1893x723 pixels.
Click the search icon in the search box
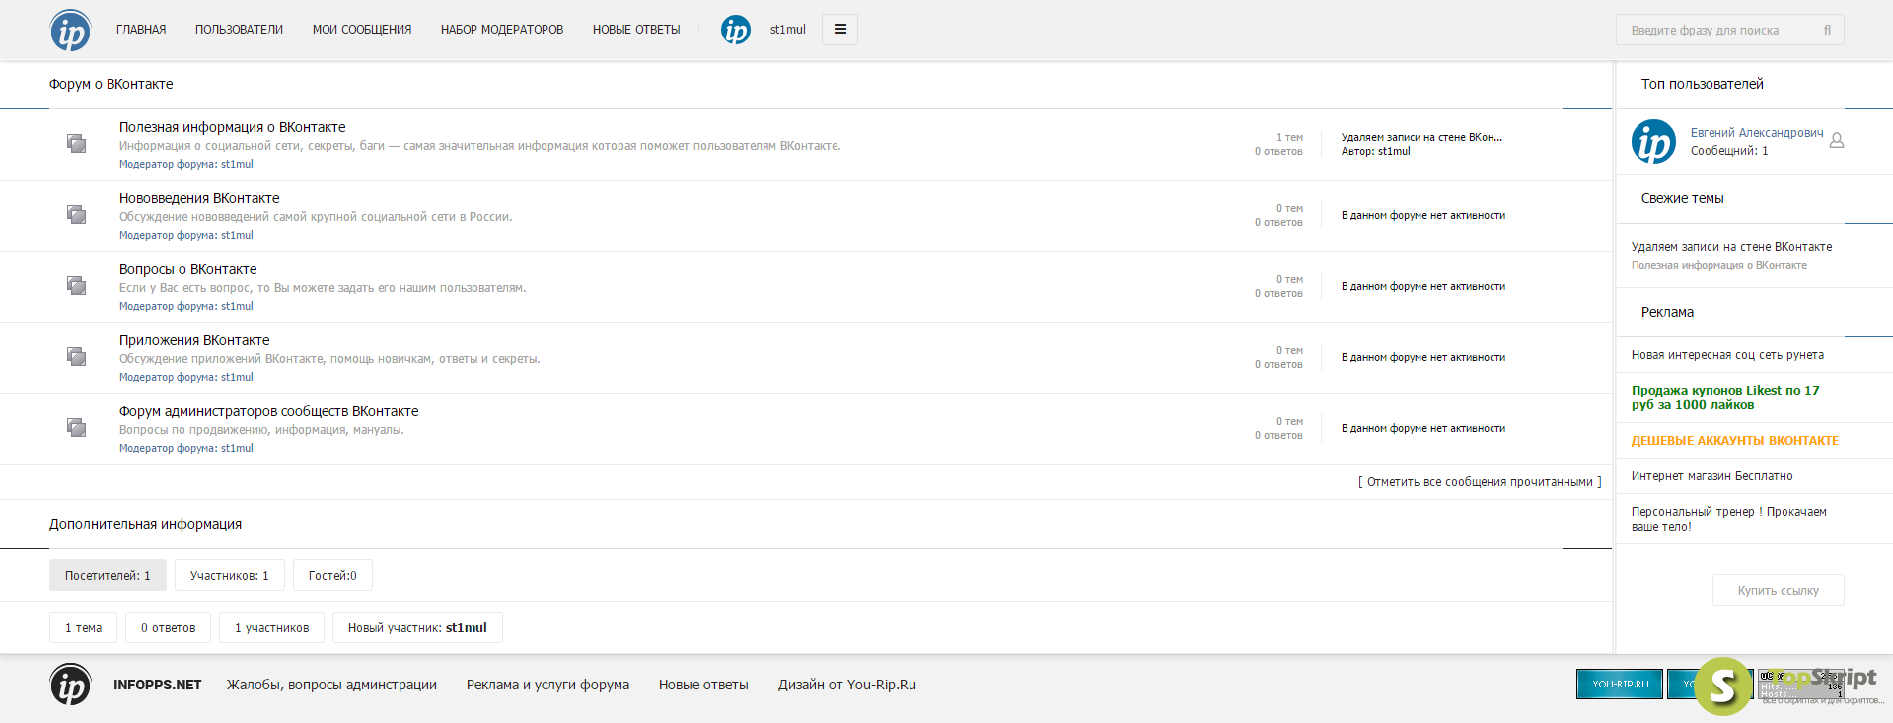click(1827, 30)
